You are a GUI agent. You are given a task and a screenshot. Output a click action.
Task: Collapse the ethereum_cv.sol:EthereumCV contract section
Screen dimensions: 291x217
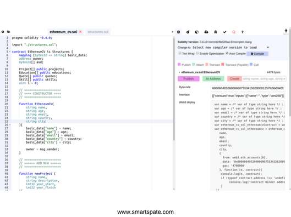[x=179, y=72]
